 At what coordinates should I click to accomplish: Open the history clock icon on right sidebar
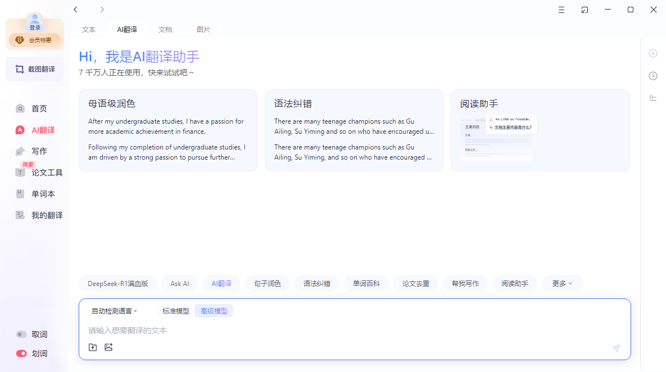(x=653, y=76)
